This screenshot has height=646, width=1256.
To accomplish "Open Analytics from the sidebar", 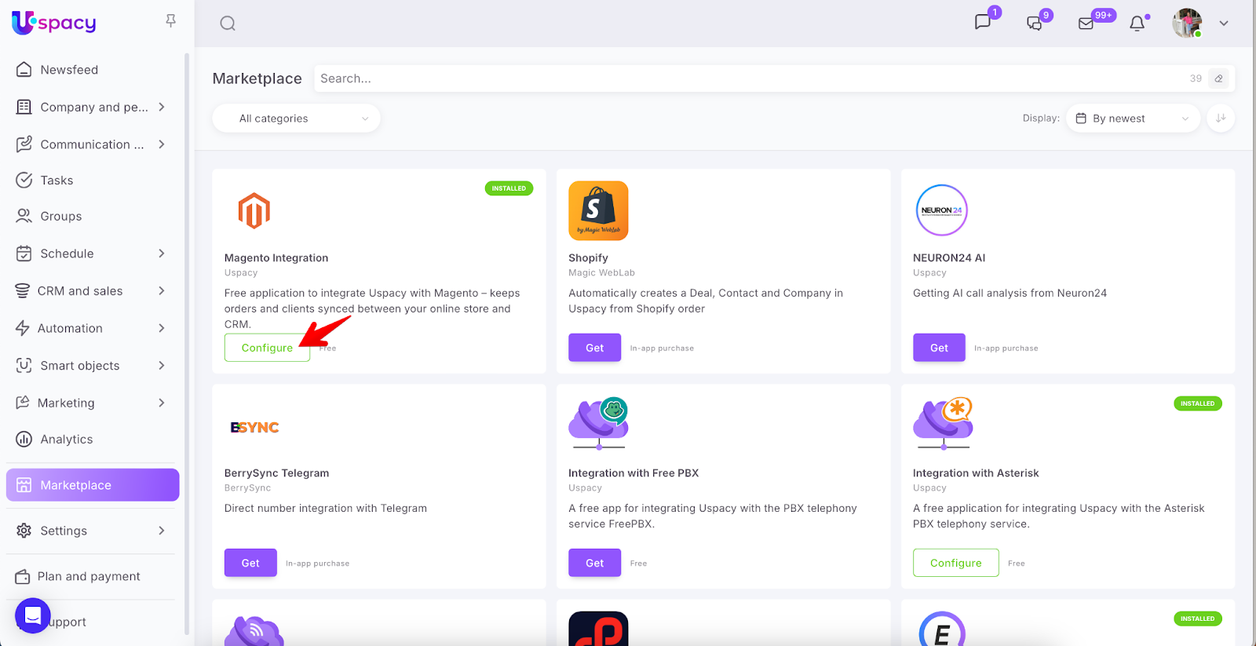I will [67, 440].
